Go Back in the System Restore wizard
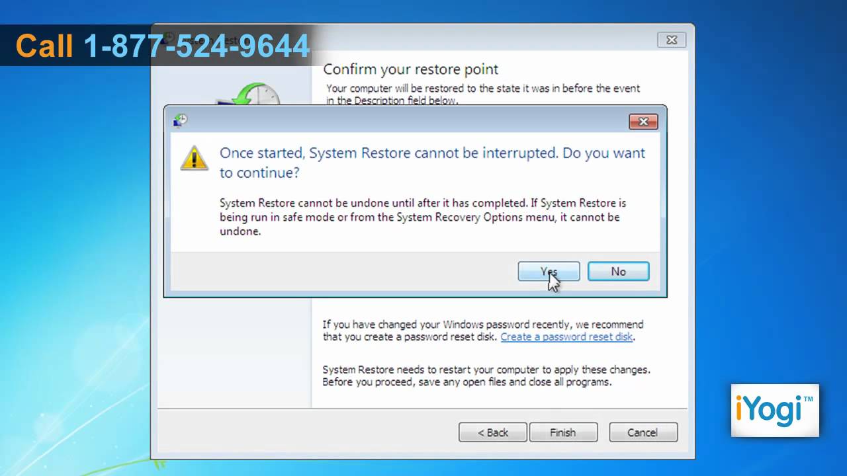847x476 pixels. [x=493, y=432]
